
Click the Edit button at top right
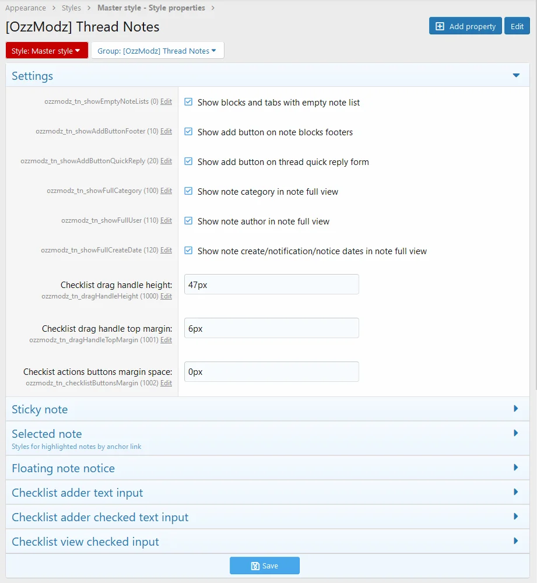click(517, 26)
